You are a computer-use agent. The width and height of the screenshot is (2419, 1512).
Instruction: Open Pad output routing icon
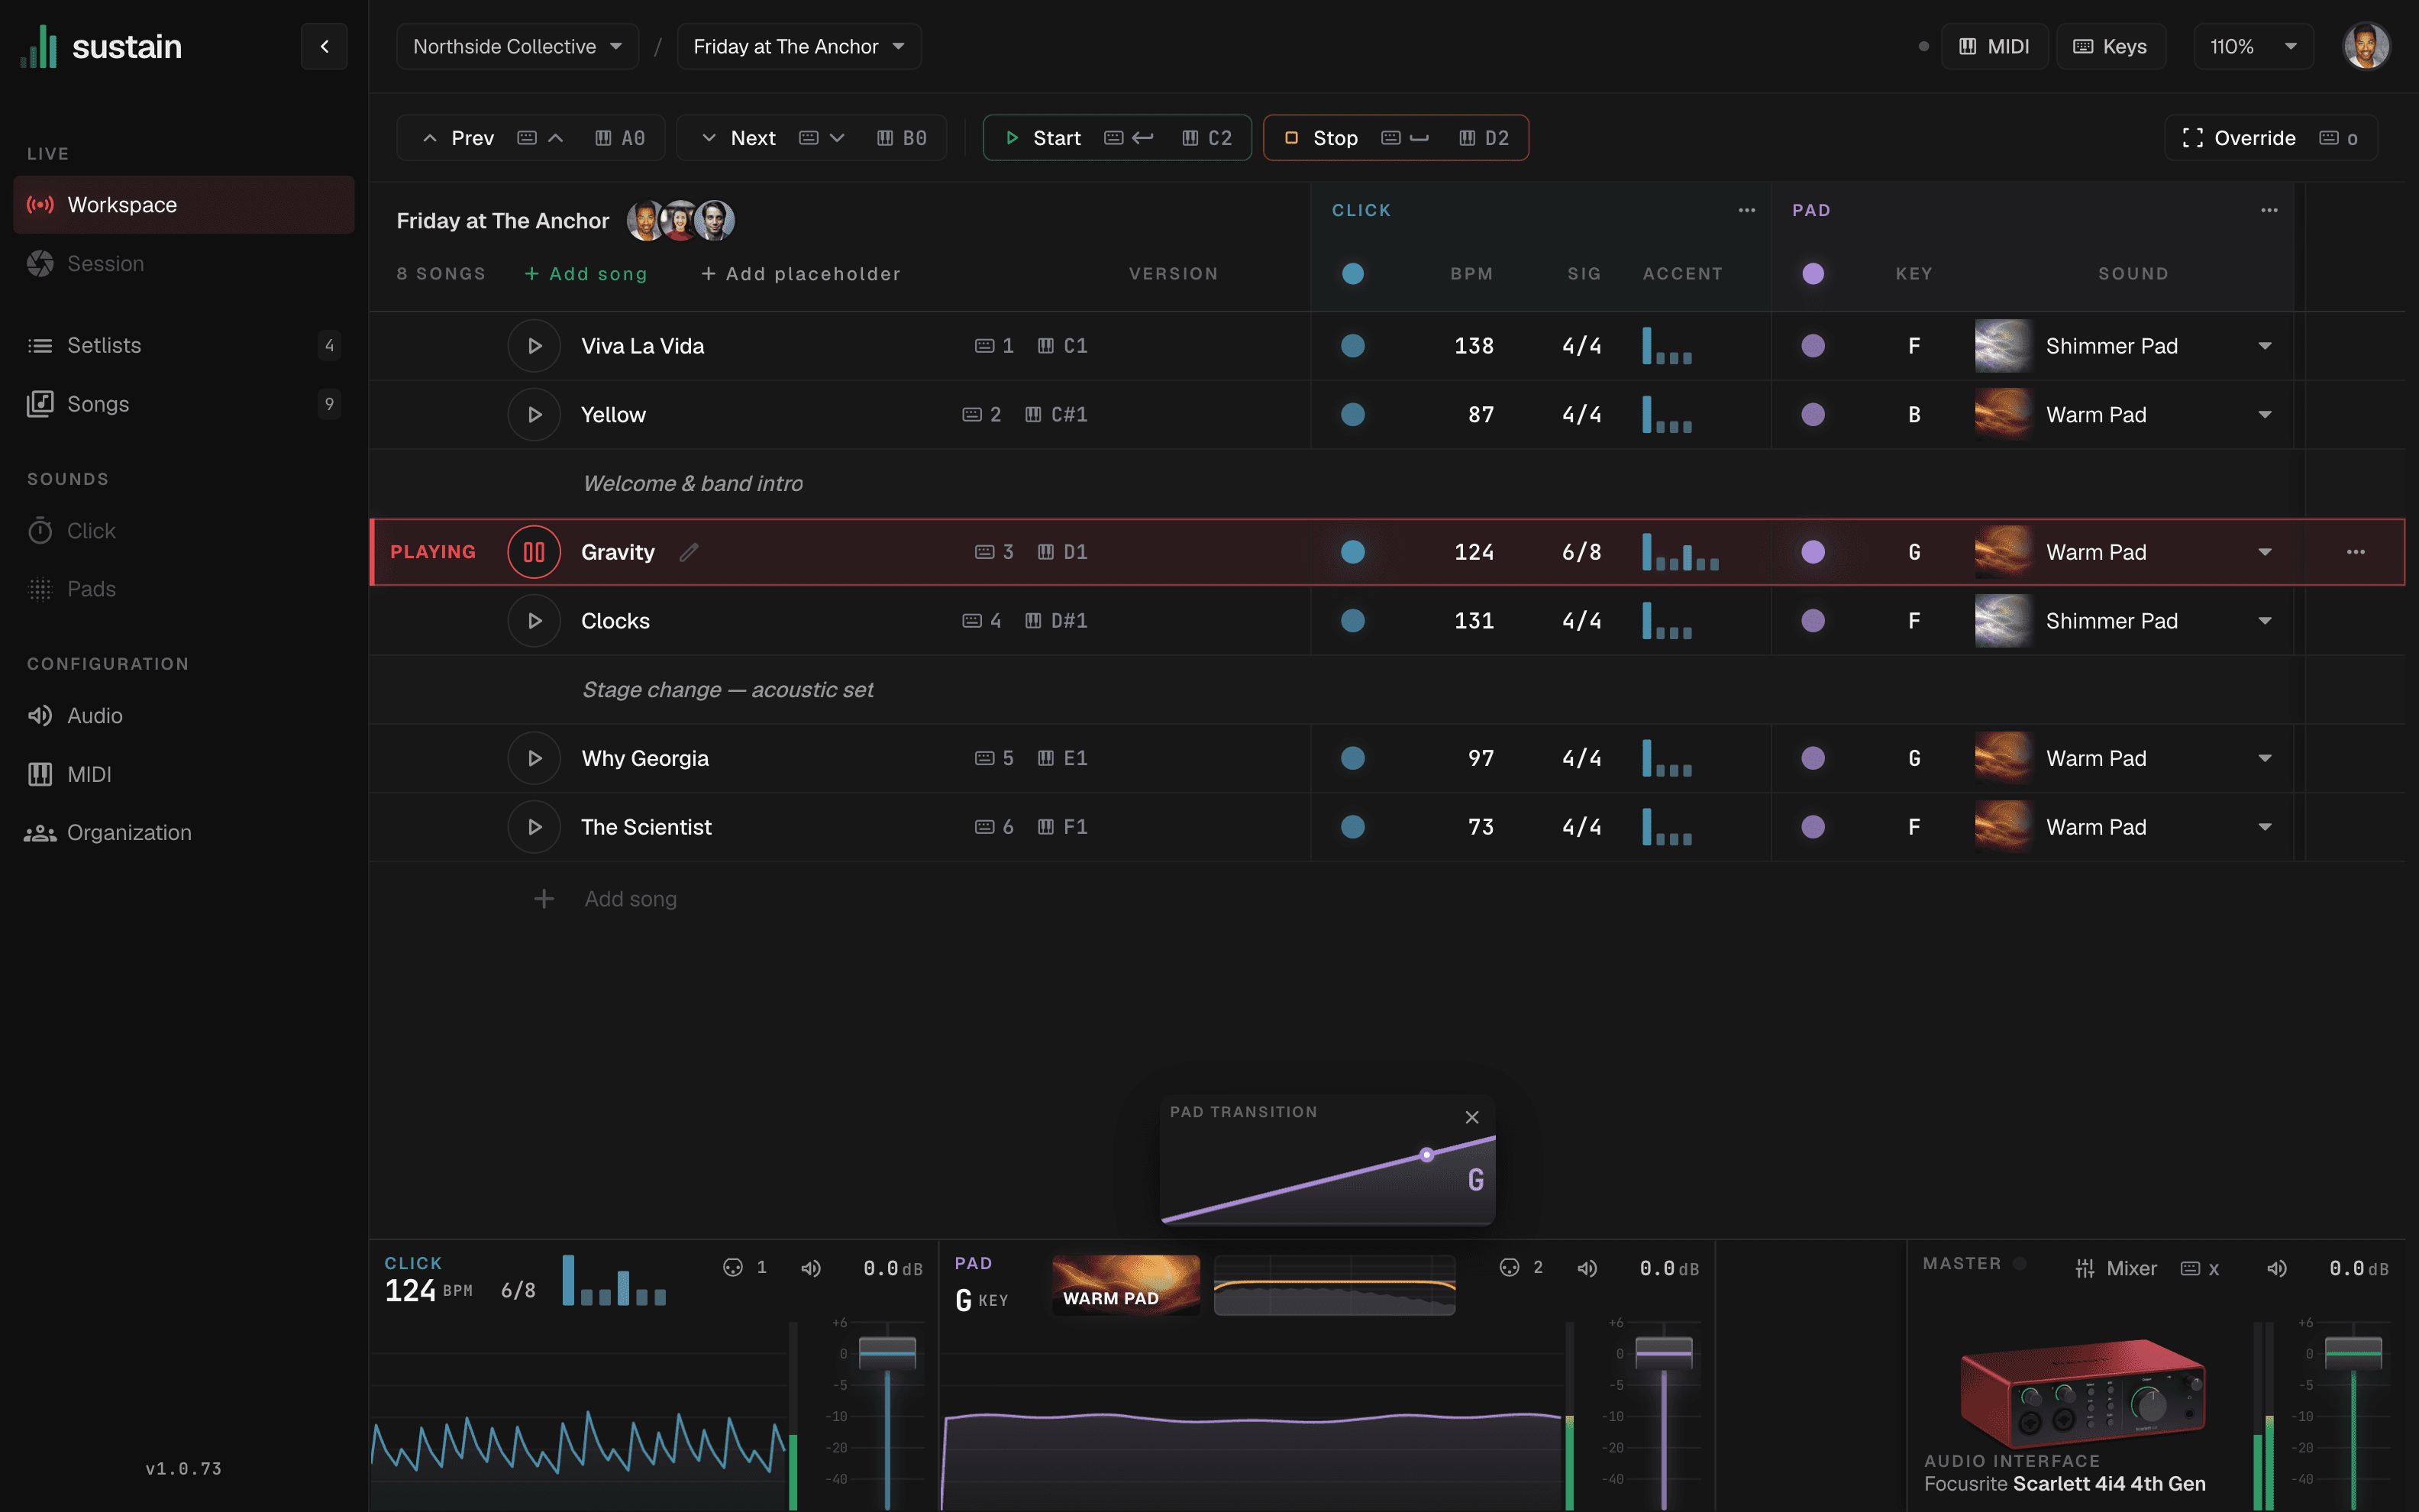1510,1268
